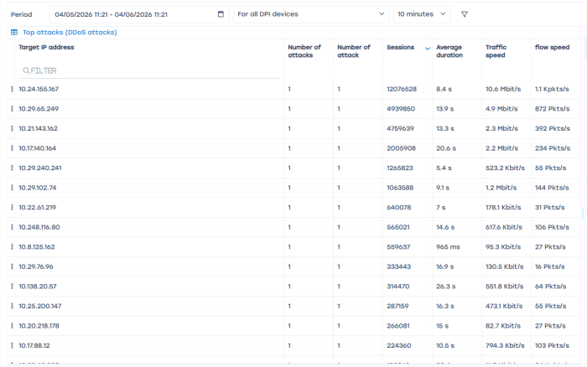Sort by Number of attack header
Screen dimensions: 587x367
354,51
